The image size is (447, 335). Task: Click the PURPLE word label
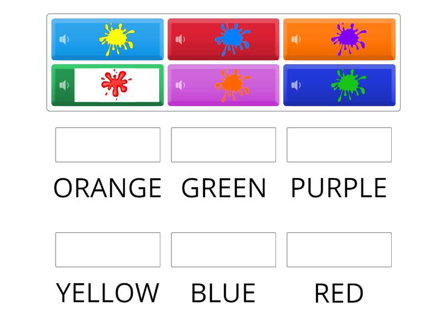click(338, 188)
